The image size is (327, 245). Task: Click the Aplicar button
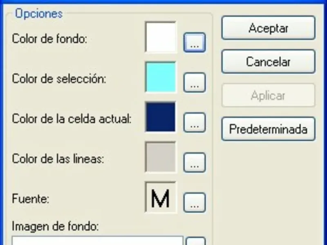pos(268,96)
